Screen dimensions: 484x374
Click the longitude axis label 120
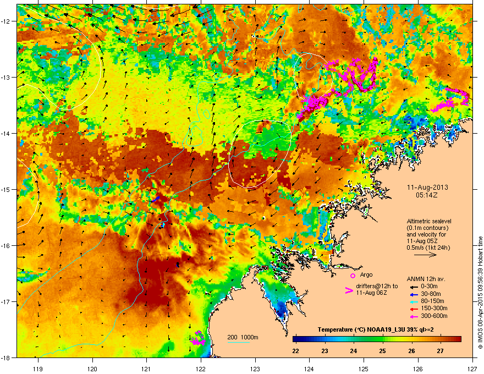point(92,369)
